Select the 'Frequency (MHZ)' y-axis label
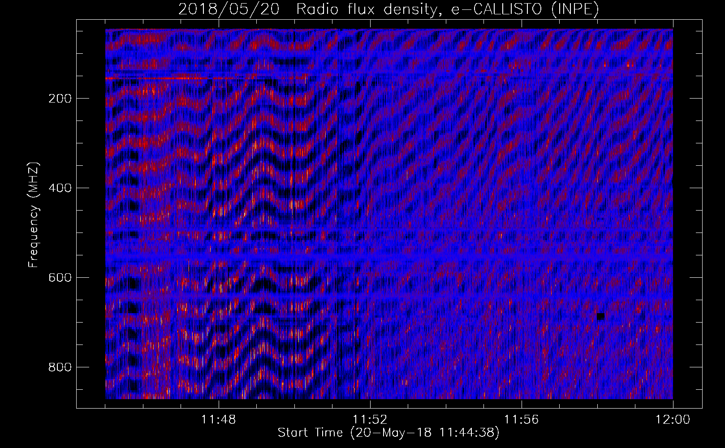 (34, 215)
